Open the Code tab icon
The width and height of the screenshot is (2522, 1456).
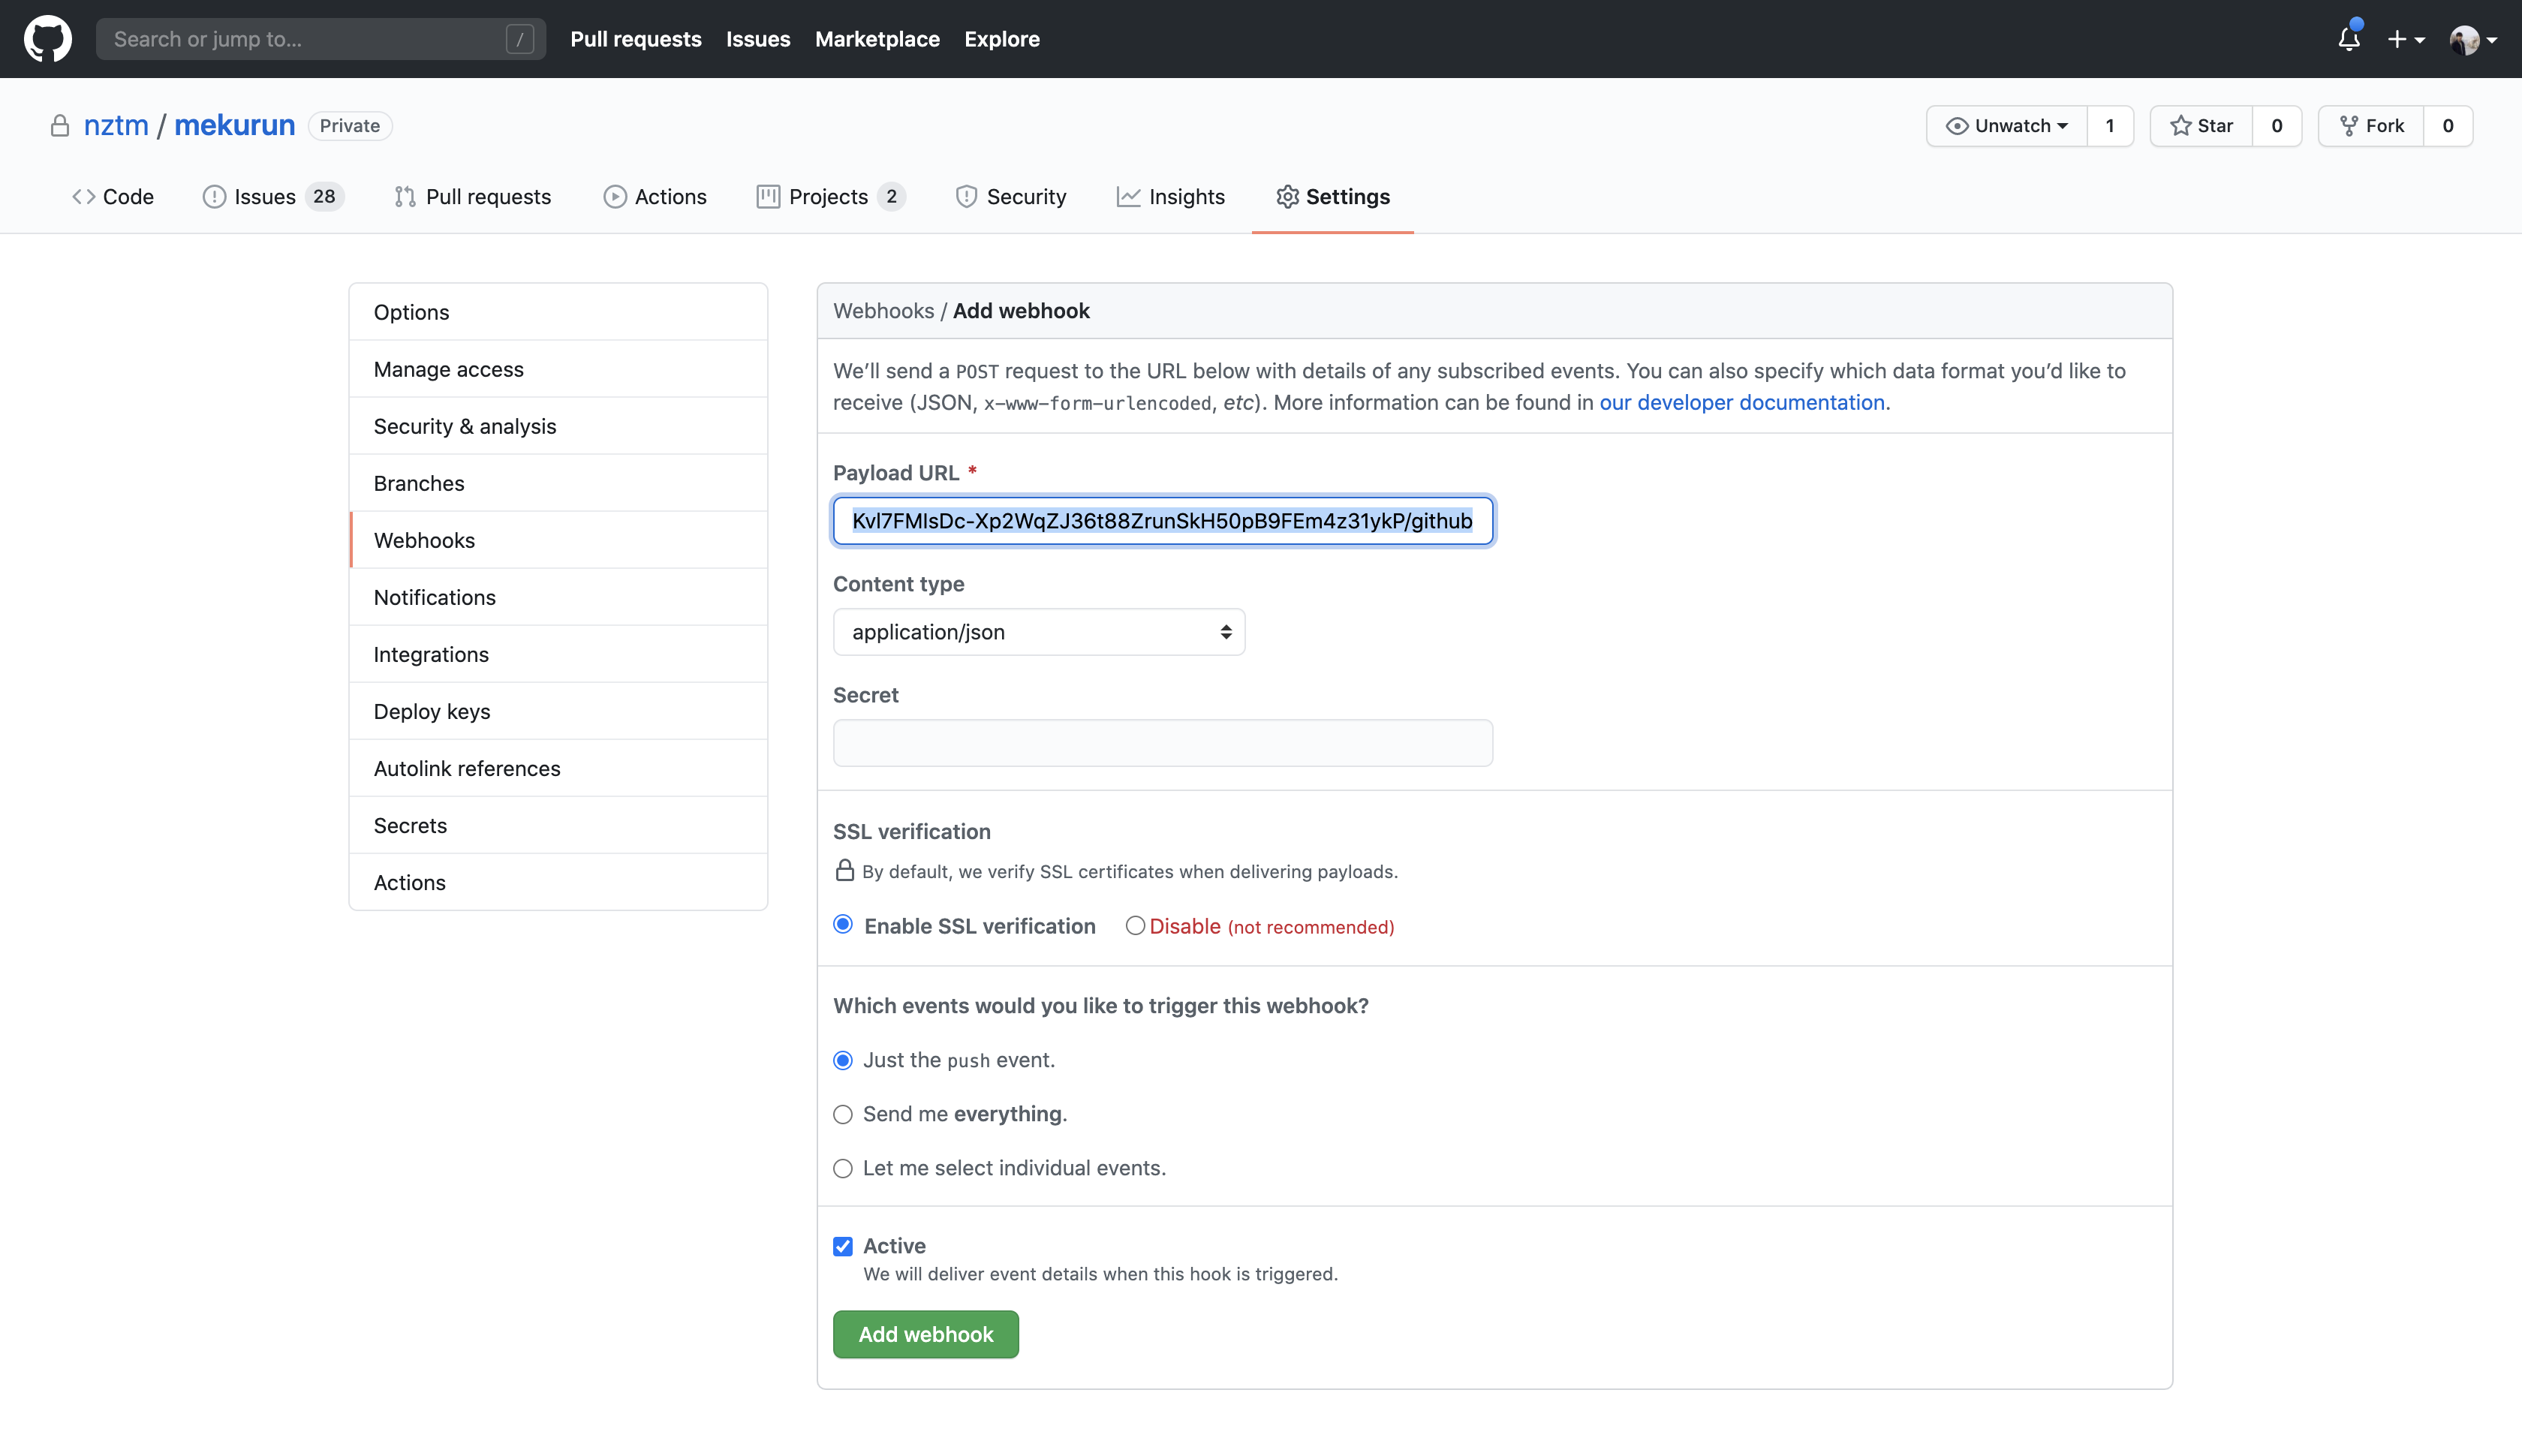[84, 197]
